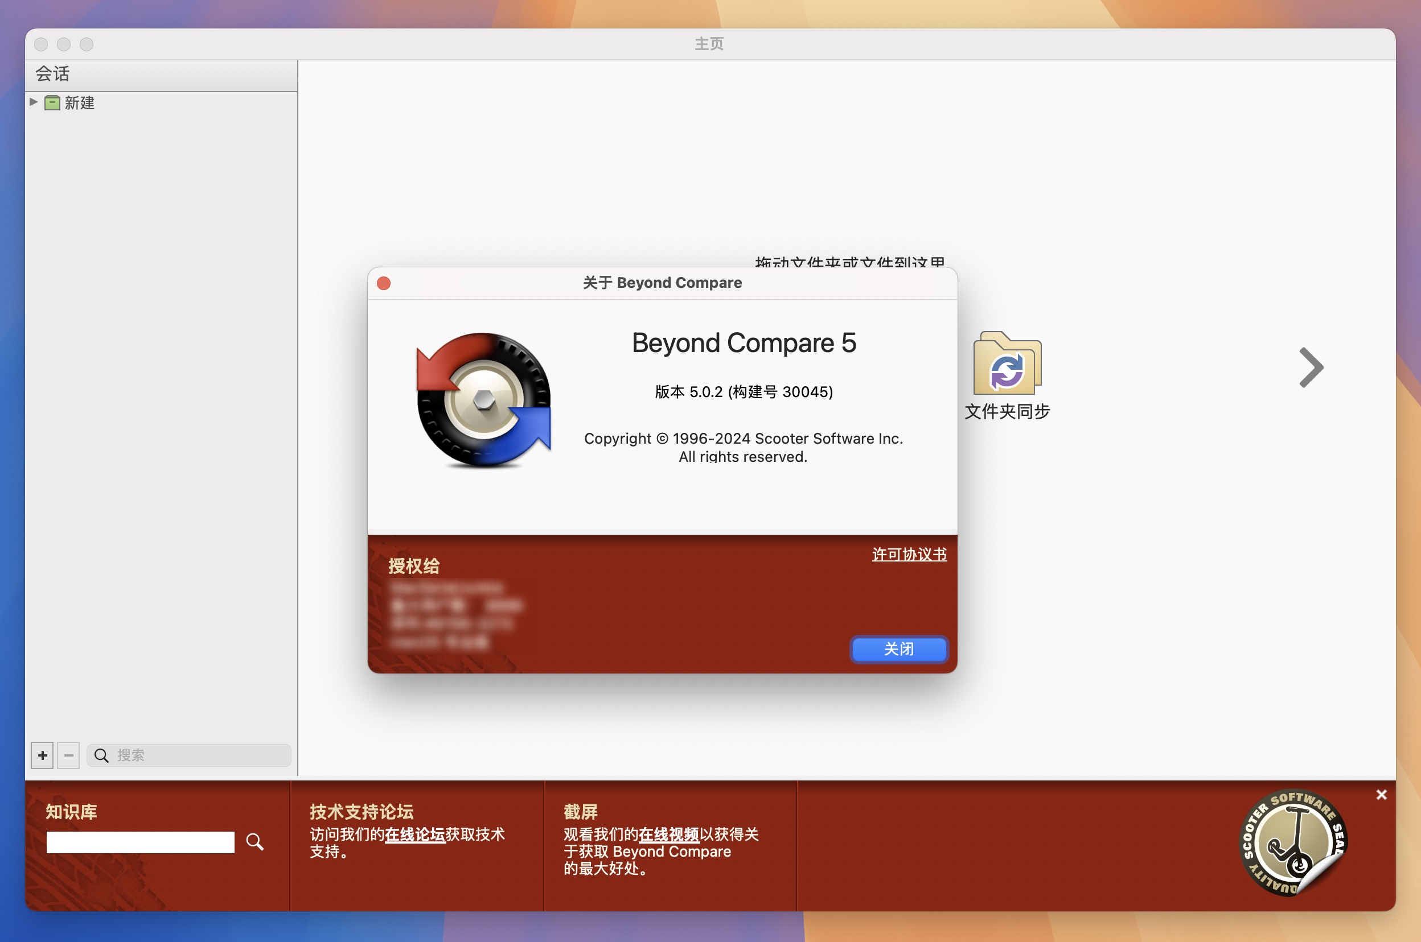Screen dimensions: 1421x942
Task: Click the magnifier icon in session search
Action: [101, 755]
